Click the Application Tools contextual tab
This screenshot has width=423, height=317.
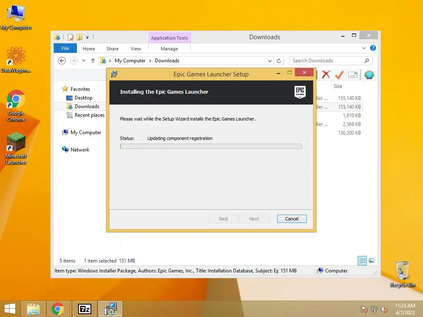(169, 38)
